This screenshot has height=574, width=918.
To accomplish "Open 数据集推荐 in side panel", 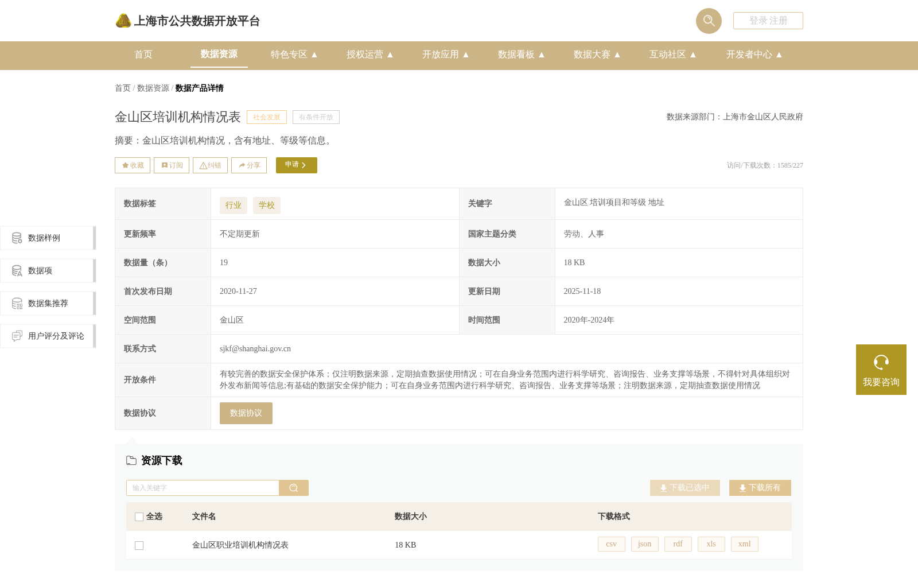I will [x=48, y=303].
